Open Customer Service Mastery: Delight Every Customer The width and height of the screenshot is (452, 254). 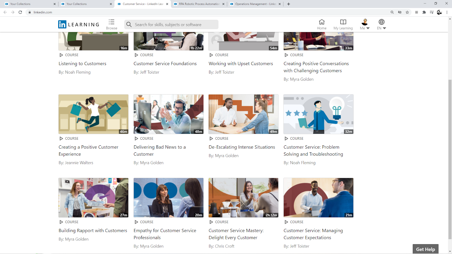[236, 234]
